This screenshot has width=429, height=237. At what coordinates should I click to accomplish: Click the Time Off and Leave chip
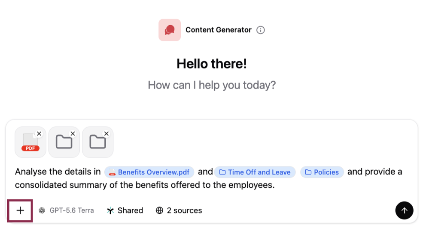(x=255, y=172)
